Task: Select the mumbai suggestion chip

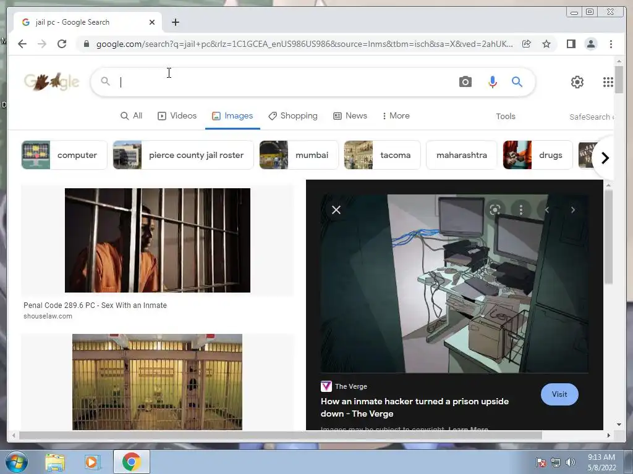Action: (299, 155)
